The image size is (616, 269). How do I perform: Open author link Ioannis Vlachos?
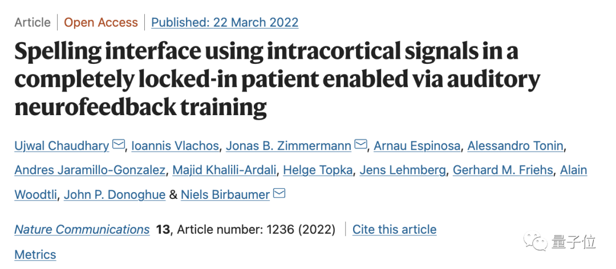coord(175,146)
